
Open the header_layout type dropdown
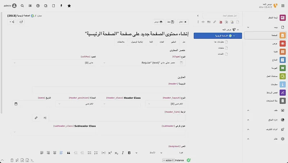pos(165,104)
